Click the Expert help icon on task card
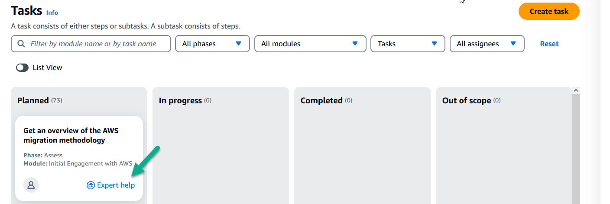Screen dimensions: 610x204 click(91, 185)
